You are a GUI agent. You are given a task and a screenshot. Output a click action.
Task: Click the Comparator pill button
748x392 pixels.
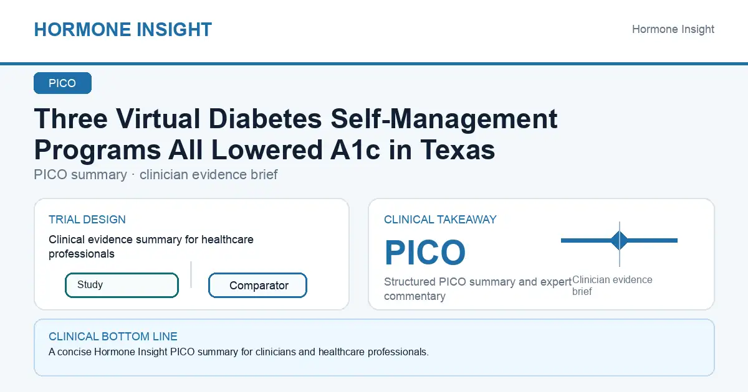257,286
